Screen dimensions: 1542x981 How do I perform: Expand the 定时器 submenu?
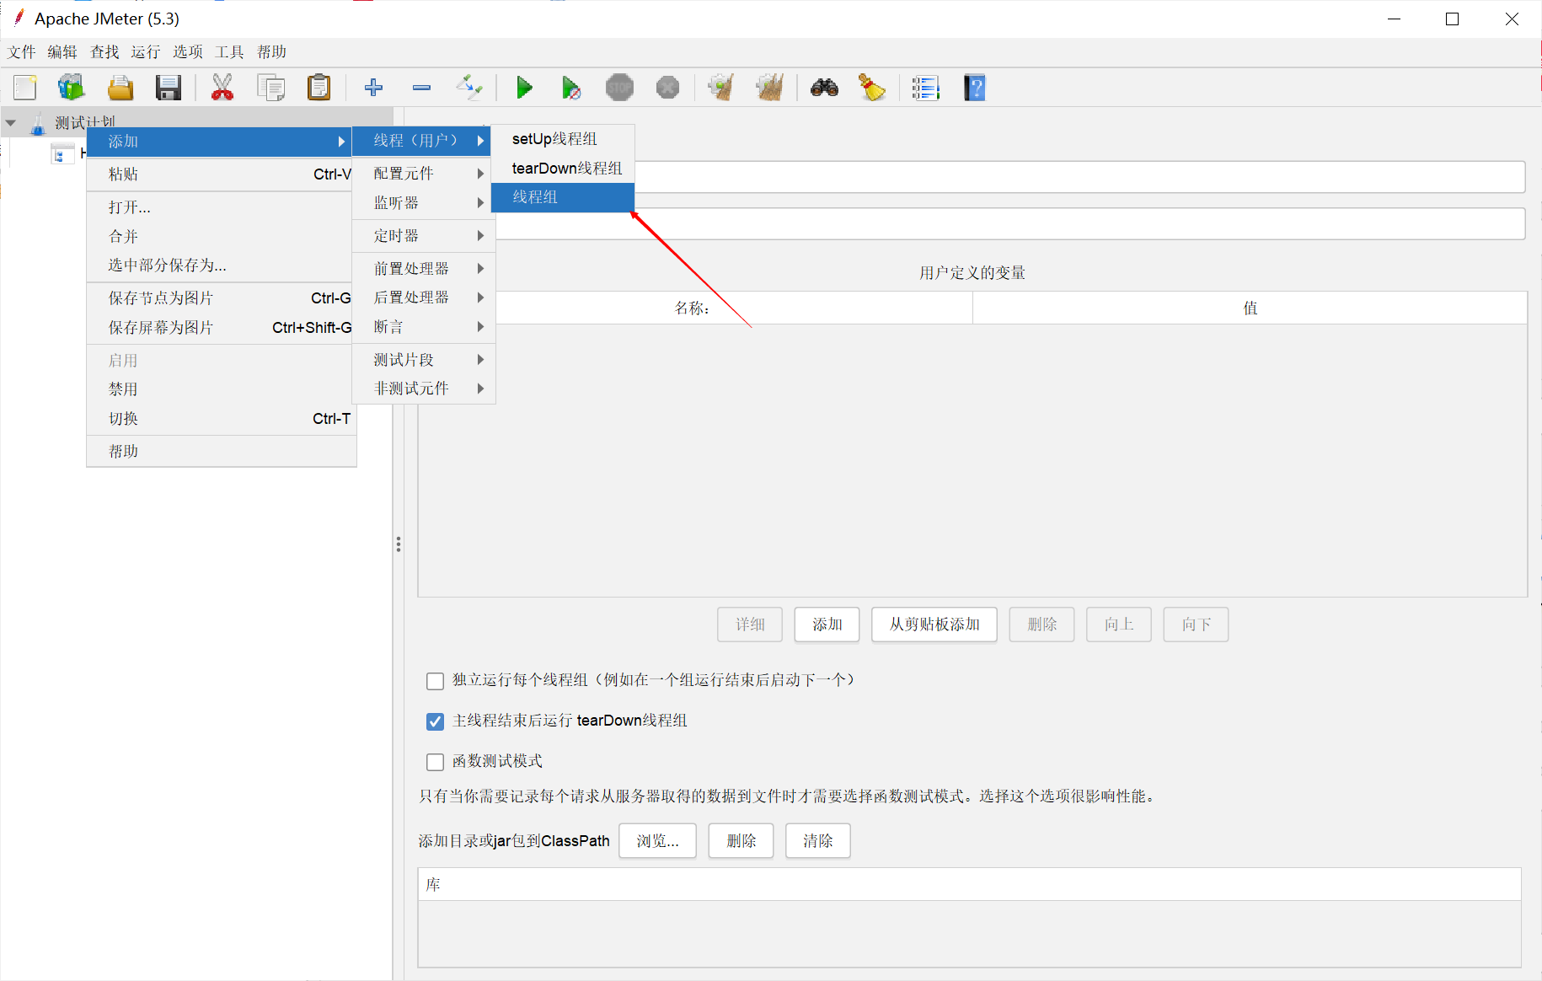tap(423, 236)
